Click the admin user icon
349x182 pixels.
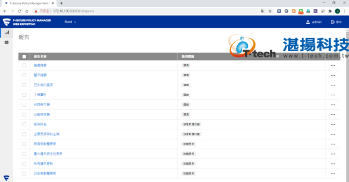click(308, 22)
